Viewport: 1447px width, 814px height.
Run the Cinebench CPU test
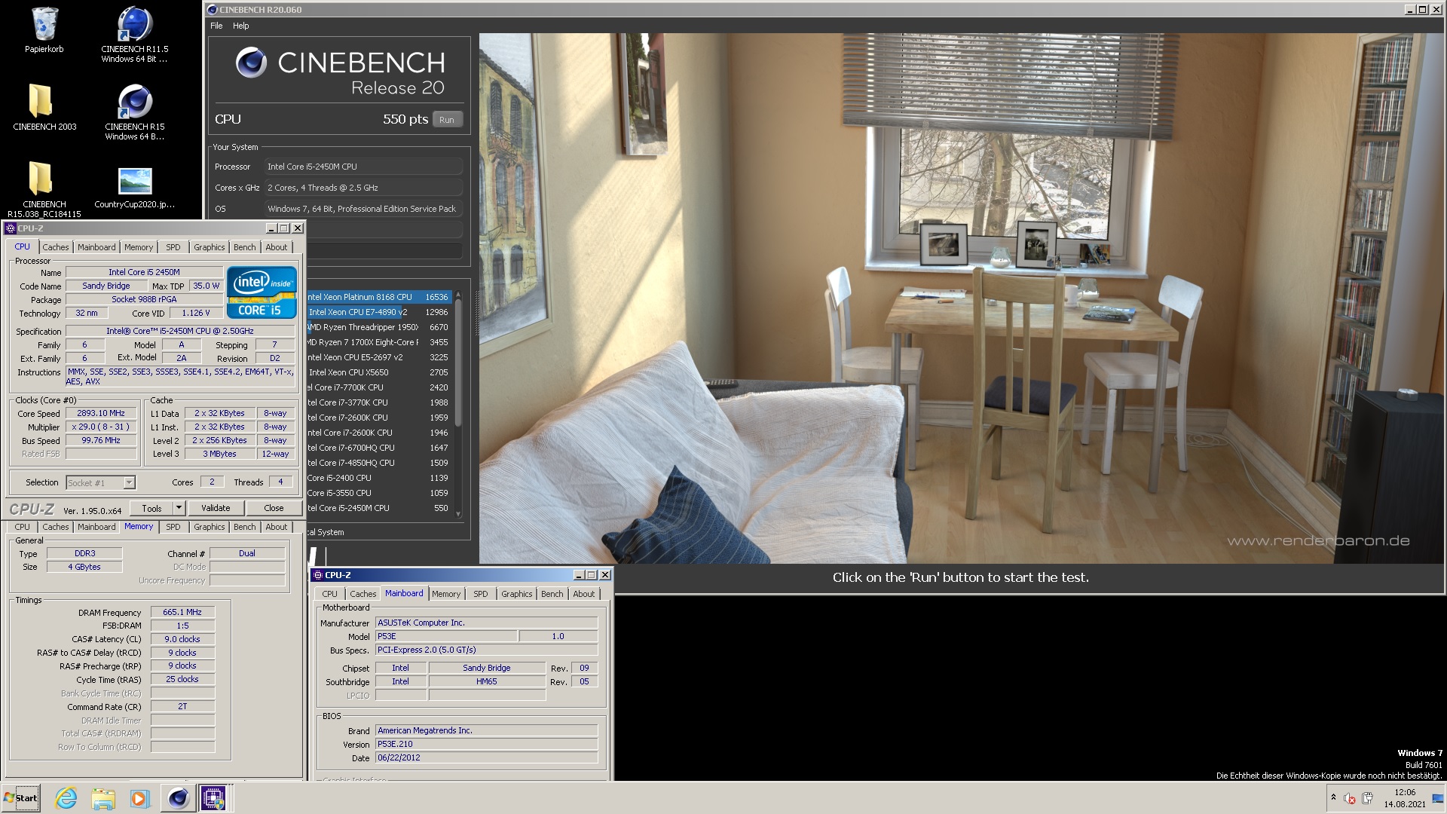coord(447,120)
